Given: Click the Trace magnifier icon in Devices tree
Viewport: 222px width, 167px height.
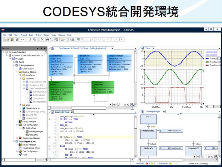Looking at the screenshot, I should tap(20, 155).
